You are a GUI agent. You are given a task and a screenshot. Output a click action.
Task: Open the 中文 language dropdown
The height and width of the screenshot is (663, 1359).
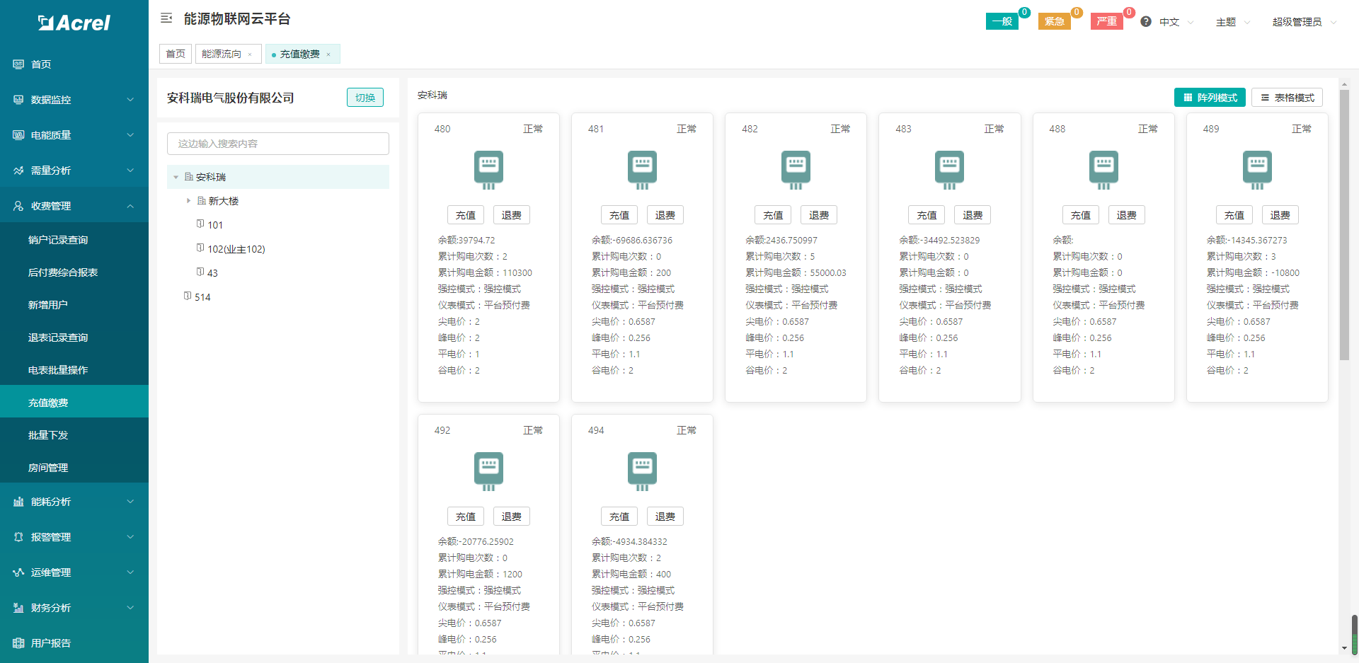pyautogui.click(x=1176, y=22)
